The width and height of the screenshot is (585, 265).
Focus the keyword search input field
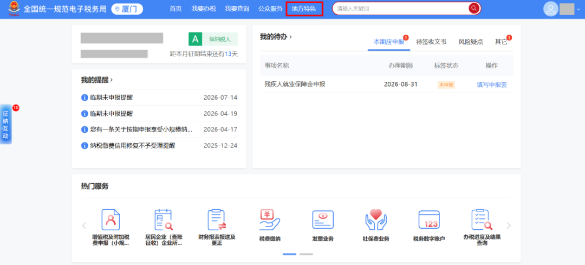coord(400,8)
